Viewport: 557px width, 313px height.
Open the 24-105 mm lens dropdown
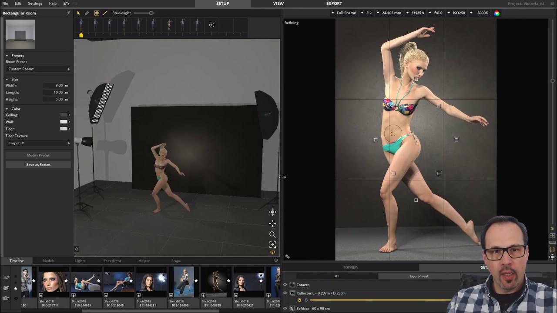[389, 13]
